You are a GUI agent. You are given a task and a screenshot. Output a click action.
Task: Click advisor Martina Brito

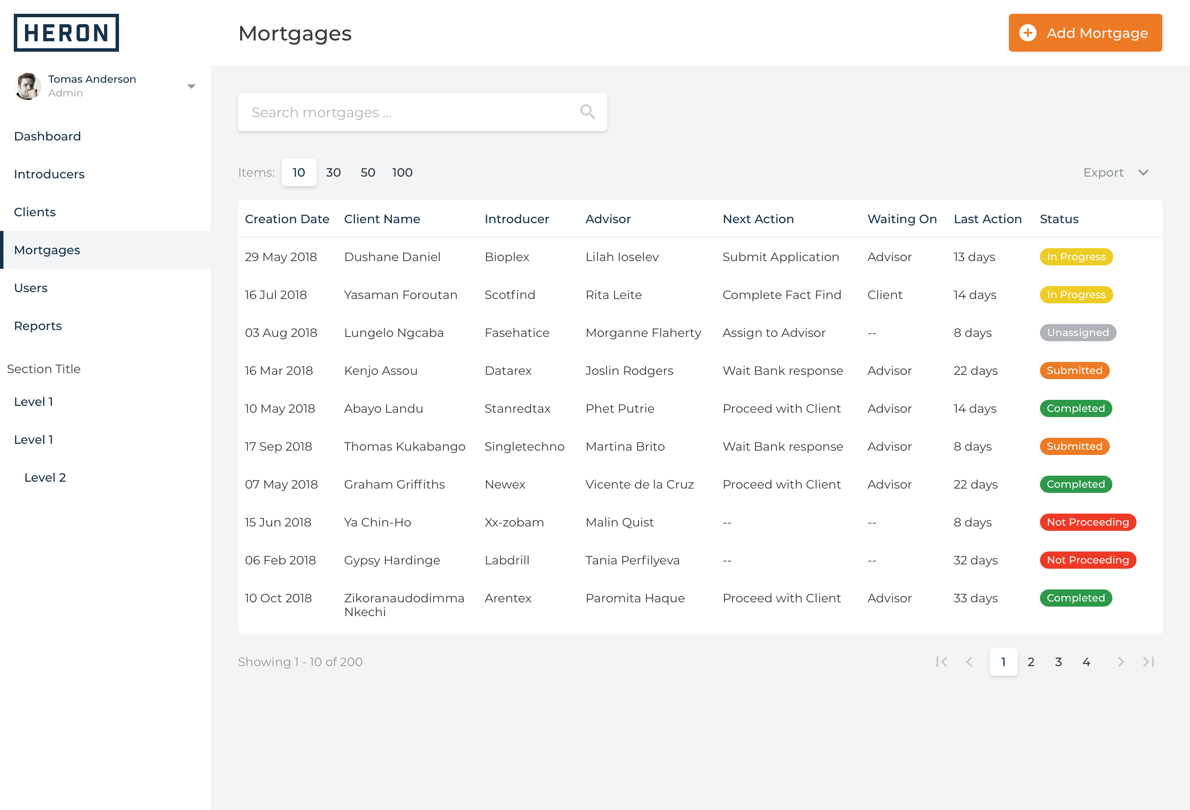click(x=625, y=446)
